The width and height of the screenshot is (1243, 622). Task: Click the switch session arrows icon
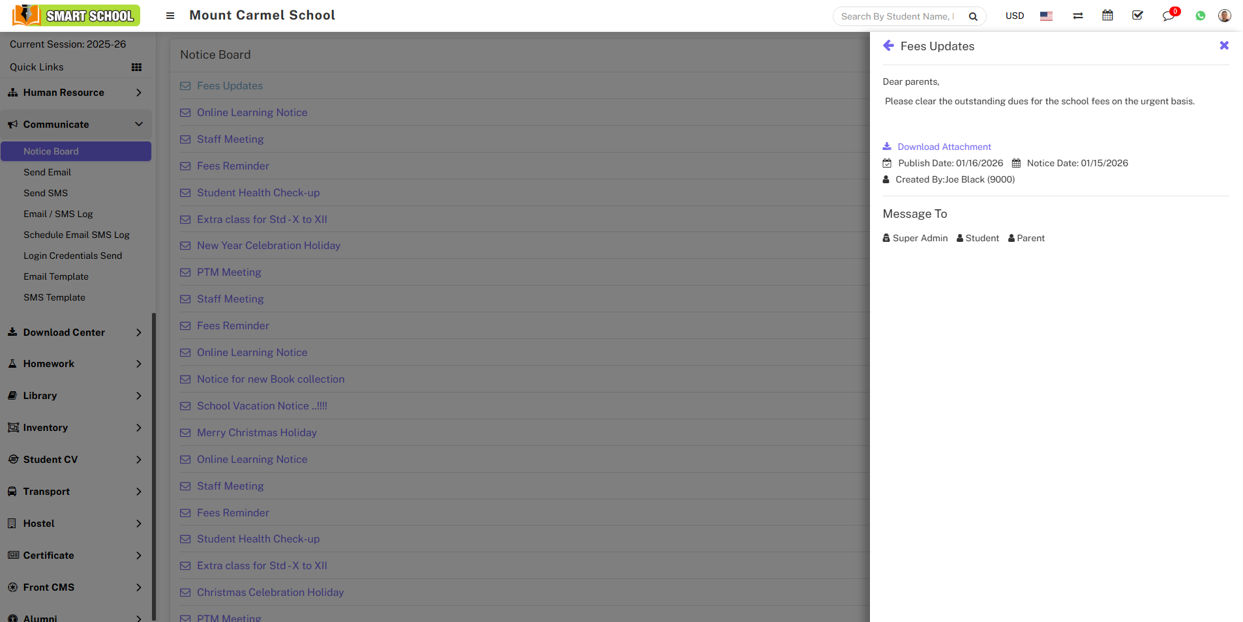1077,16
